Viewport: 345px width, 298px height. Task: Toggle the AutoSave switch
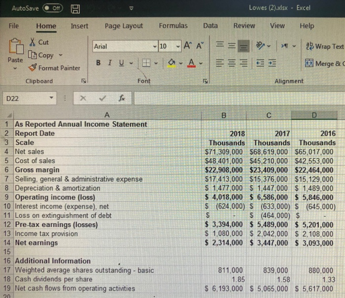53,8
